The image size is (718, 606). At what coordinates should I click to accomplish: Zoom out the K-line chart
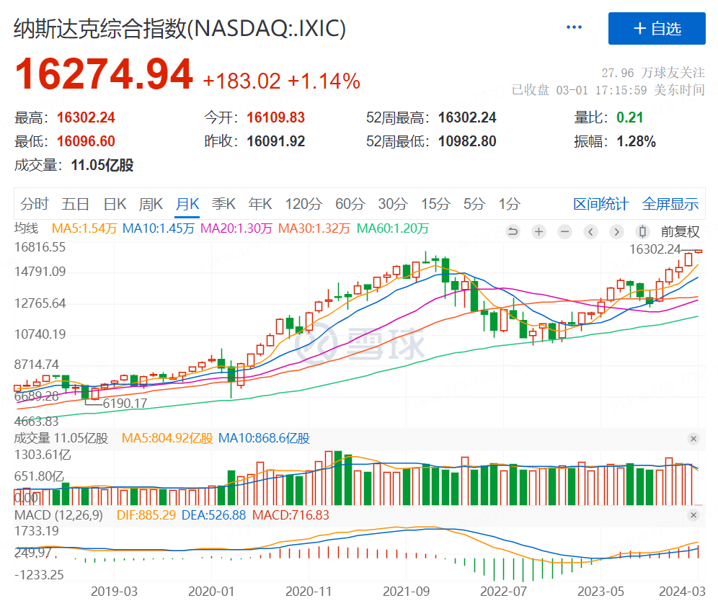565,231
